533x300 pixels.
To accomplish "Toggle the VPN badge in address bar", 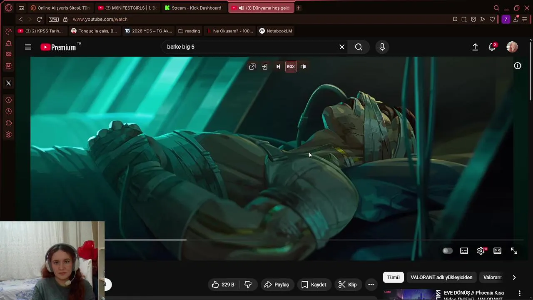I will pos(53,19).
